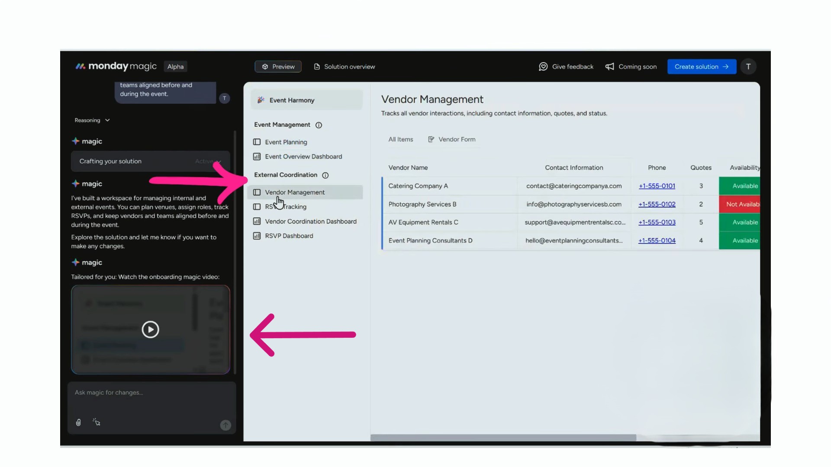Click the Event Management info icon

point(319,125)
